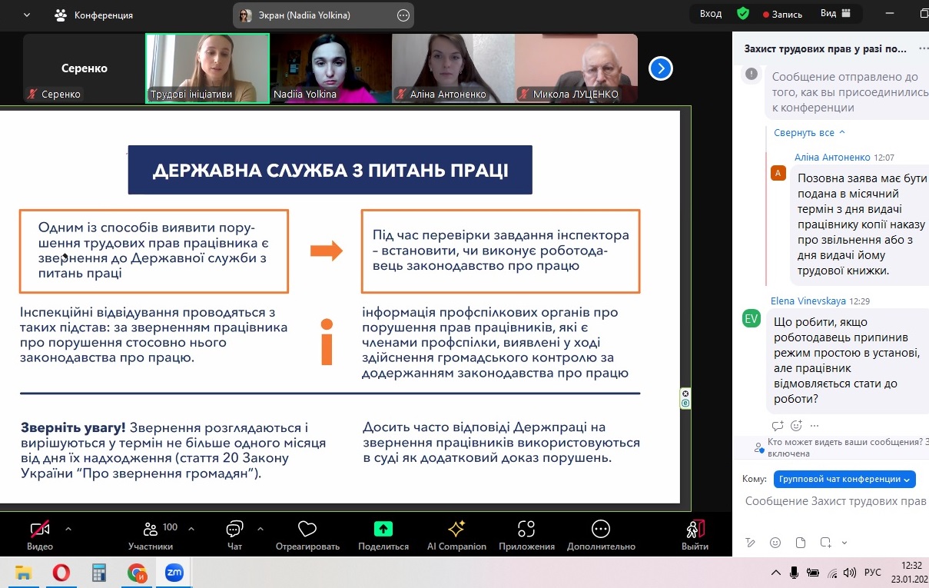The image size is (929, 588).
Task: Click the chat message input field
Action: tap(834, 501)
